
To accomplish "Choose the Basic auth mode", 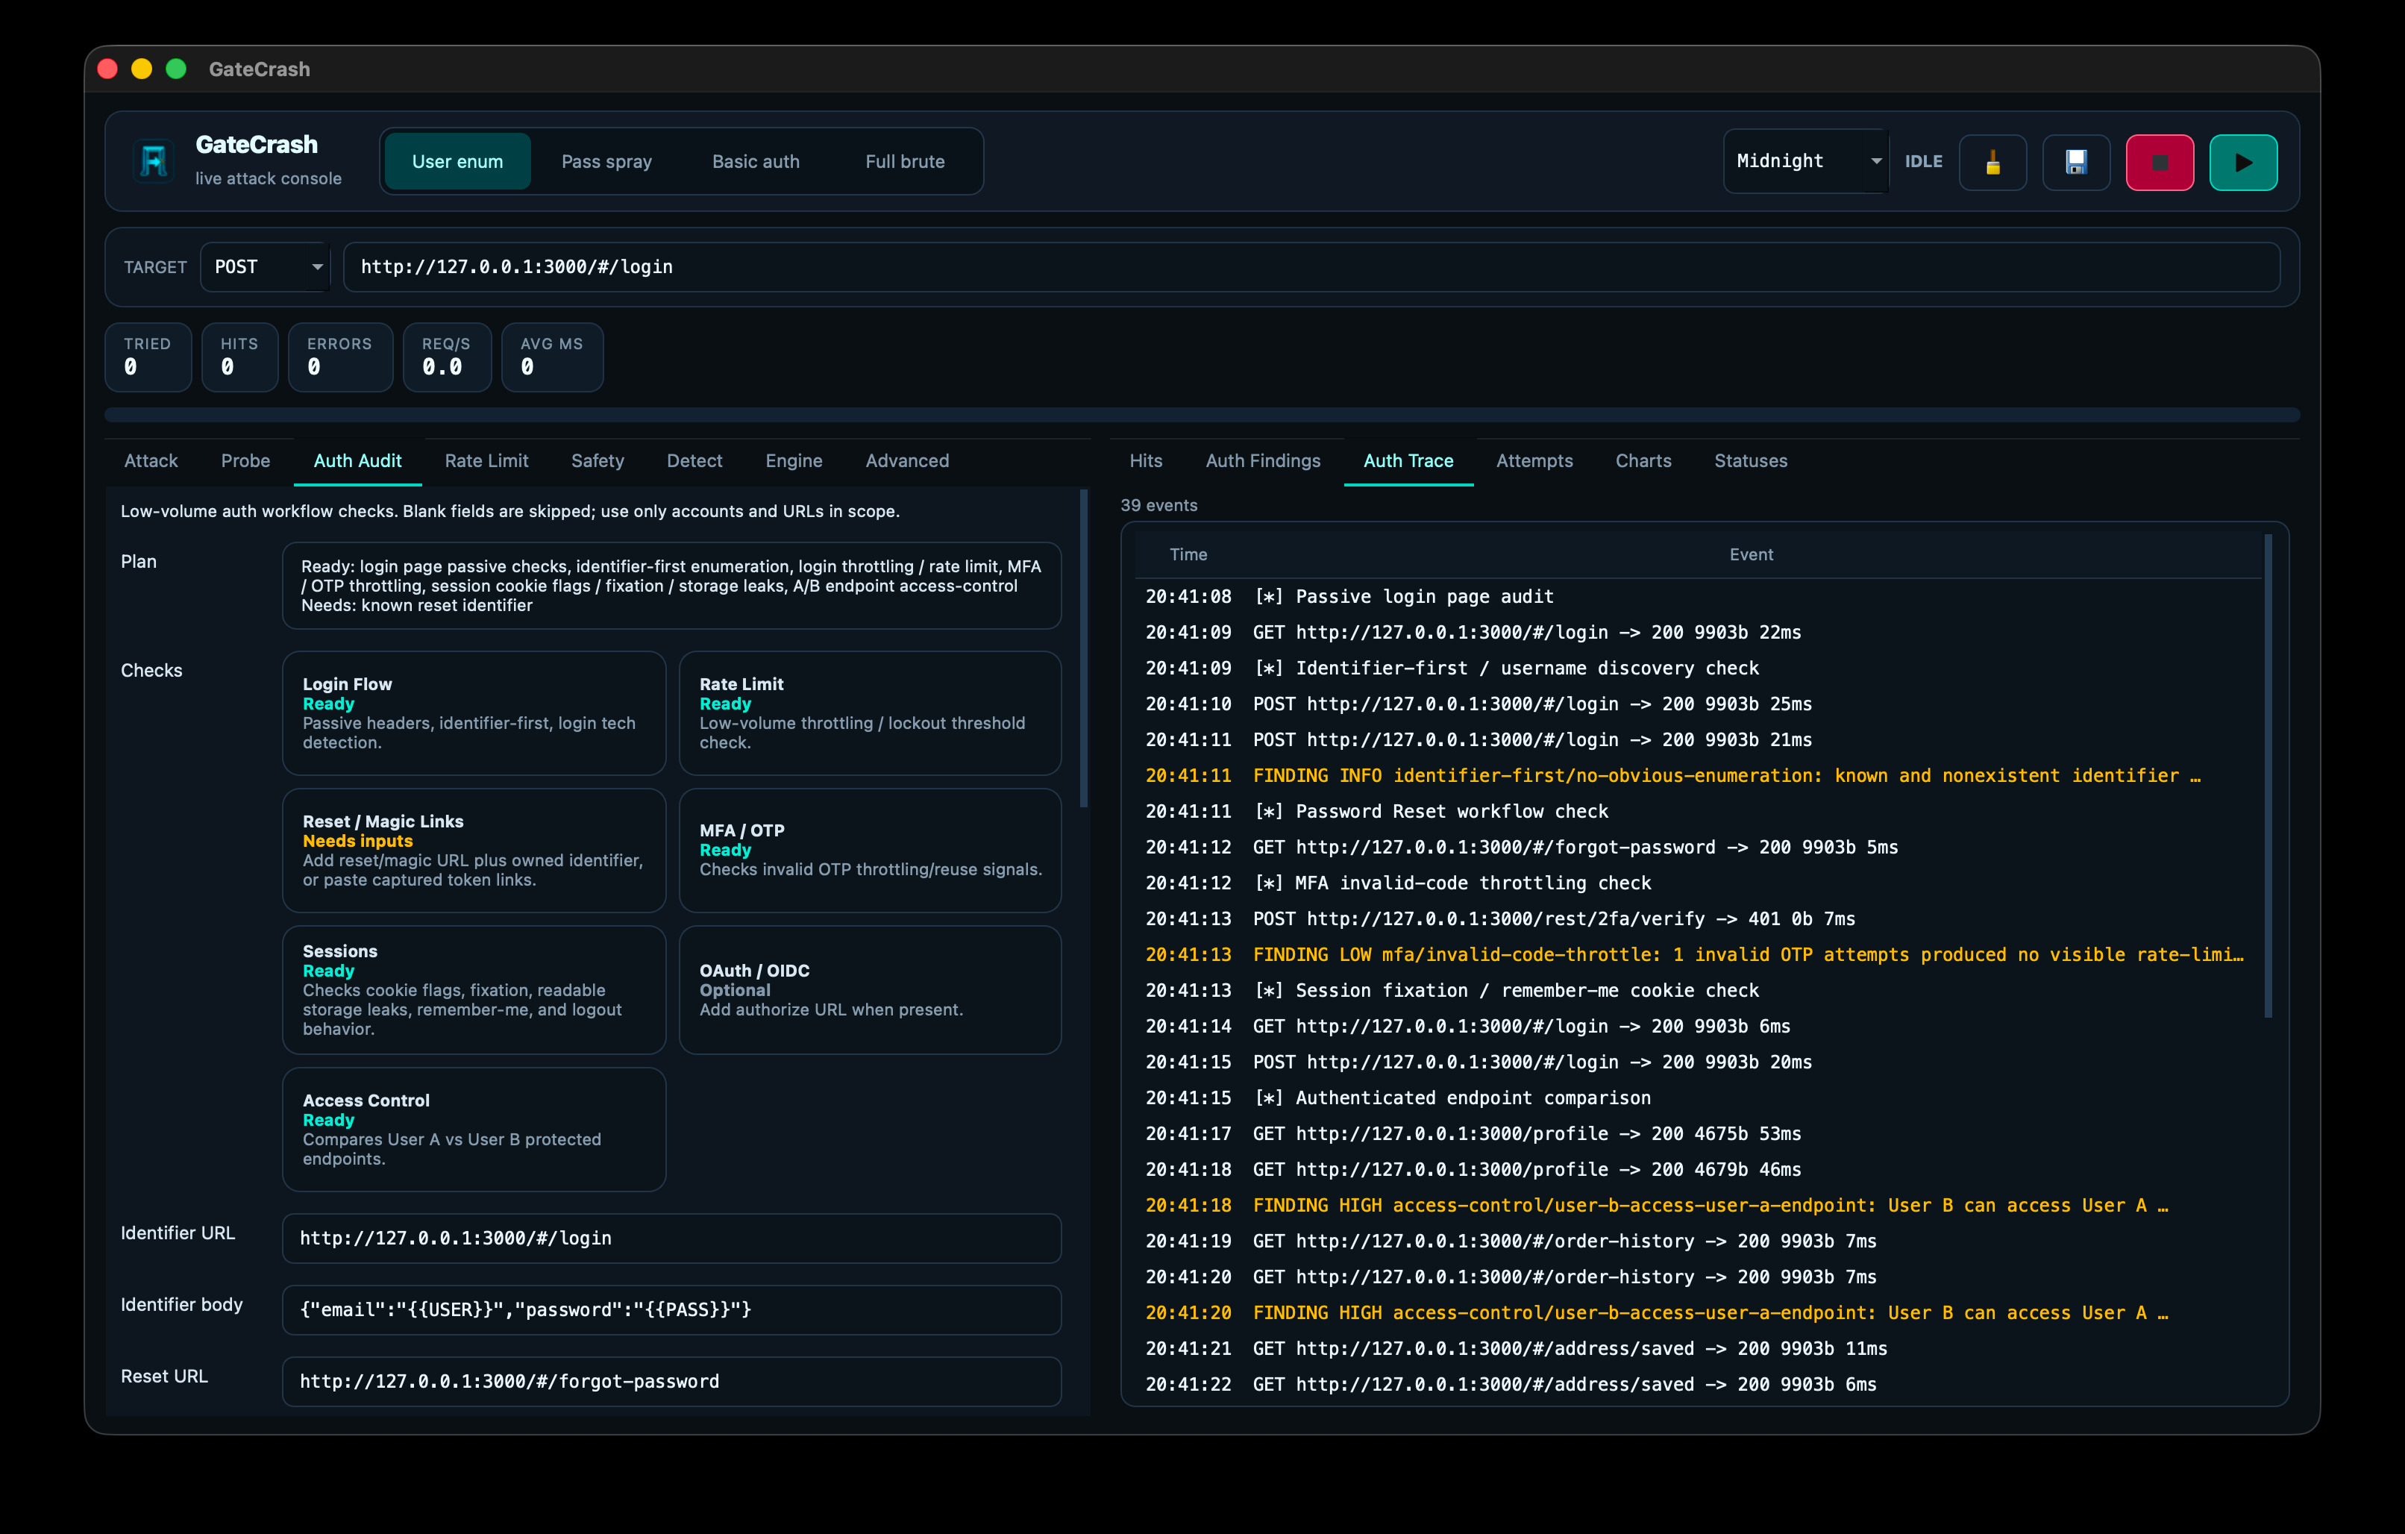I will 756,162.
